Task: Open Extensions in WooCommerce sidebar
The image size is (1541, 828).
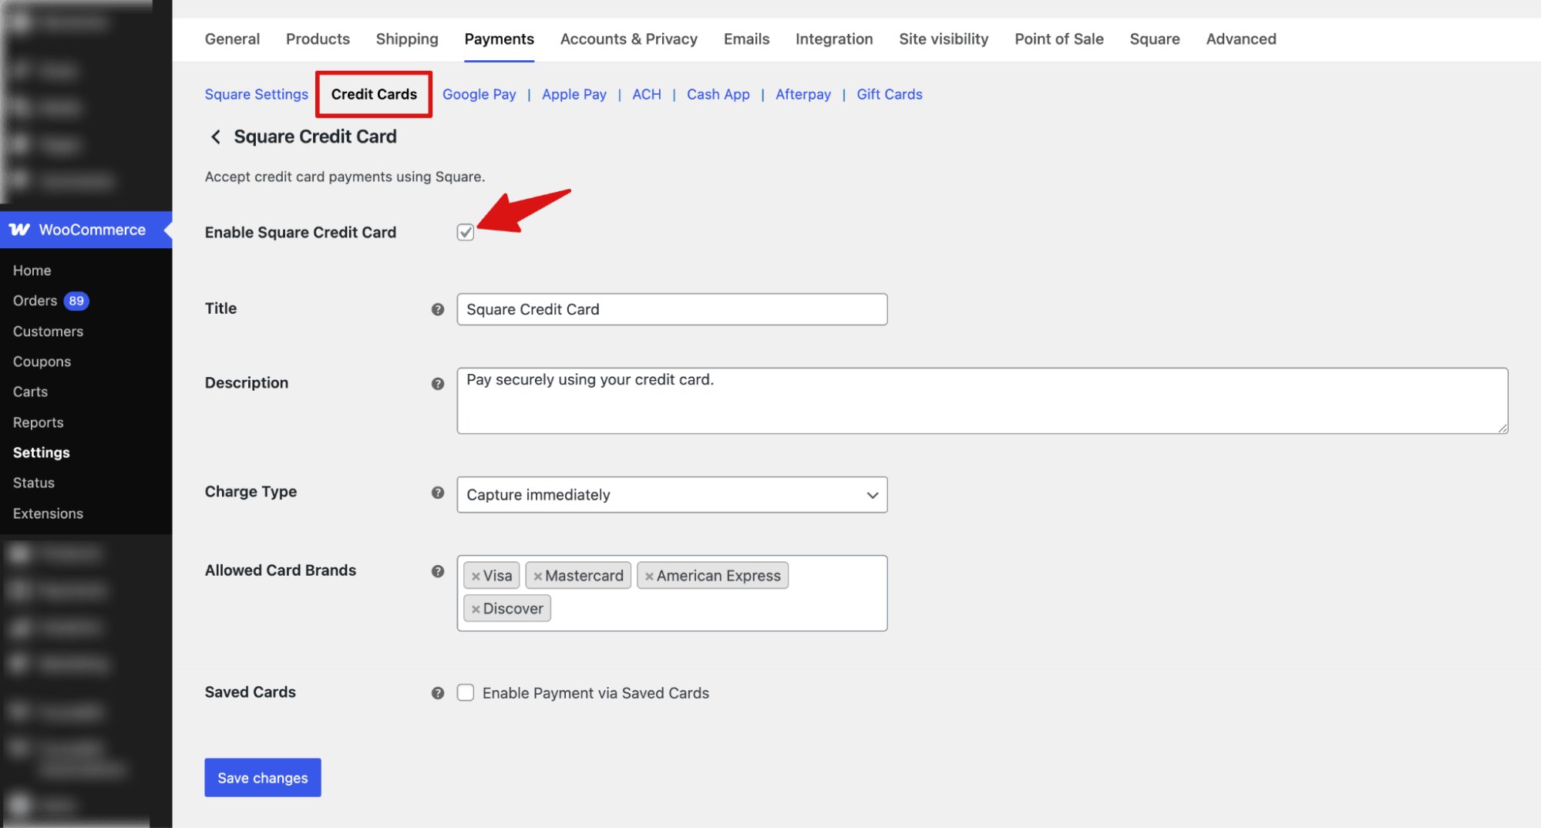Action: pos(48,513)
